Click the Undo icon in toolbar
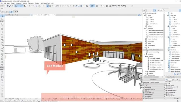 2,6
